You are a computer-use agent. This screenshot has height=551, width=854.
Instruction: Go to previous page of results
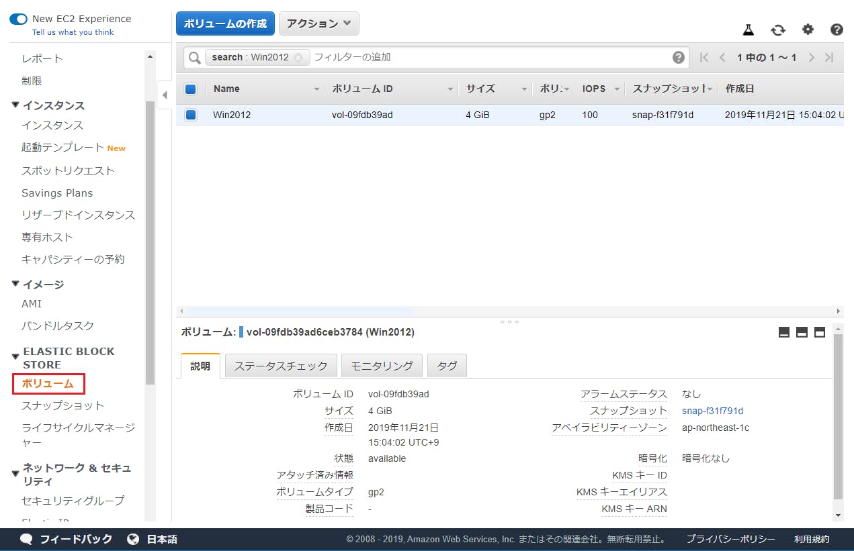tap(722, 58)
